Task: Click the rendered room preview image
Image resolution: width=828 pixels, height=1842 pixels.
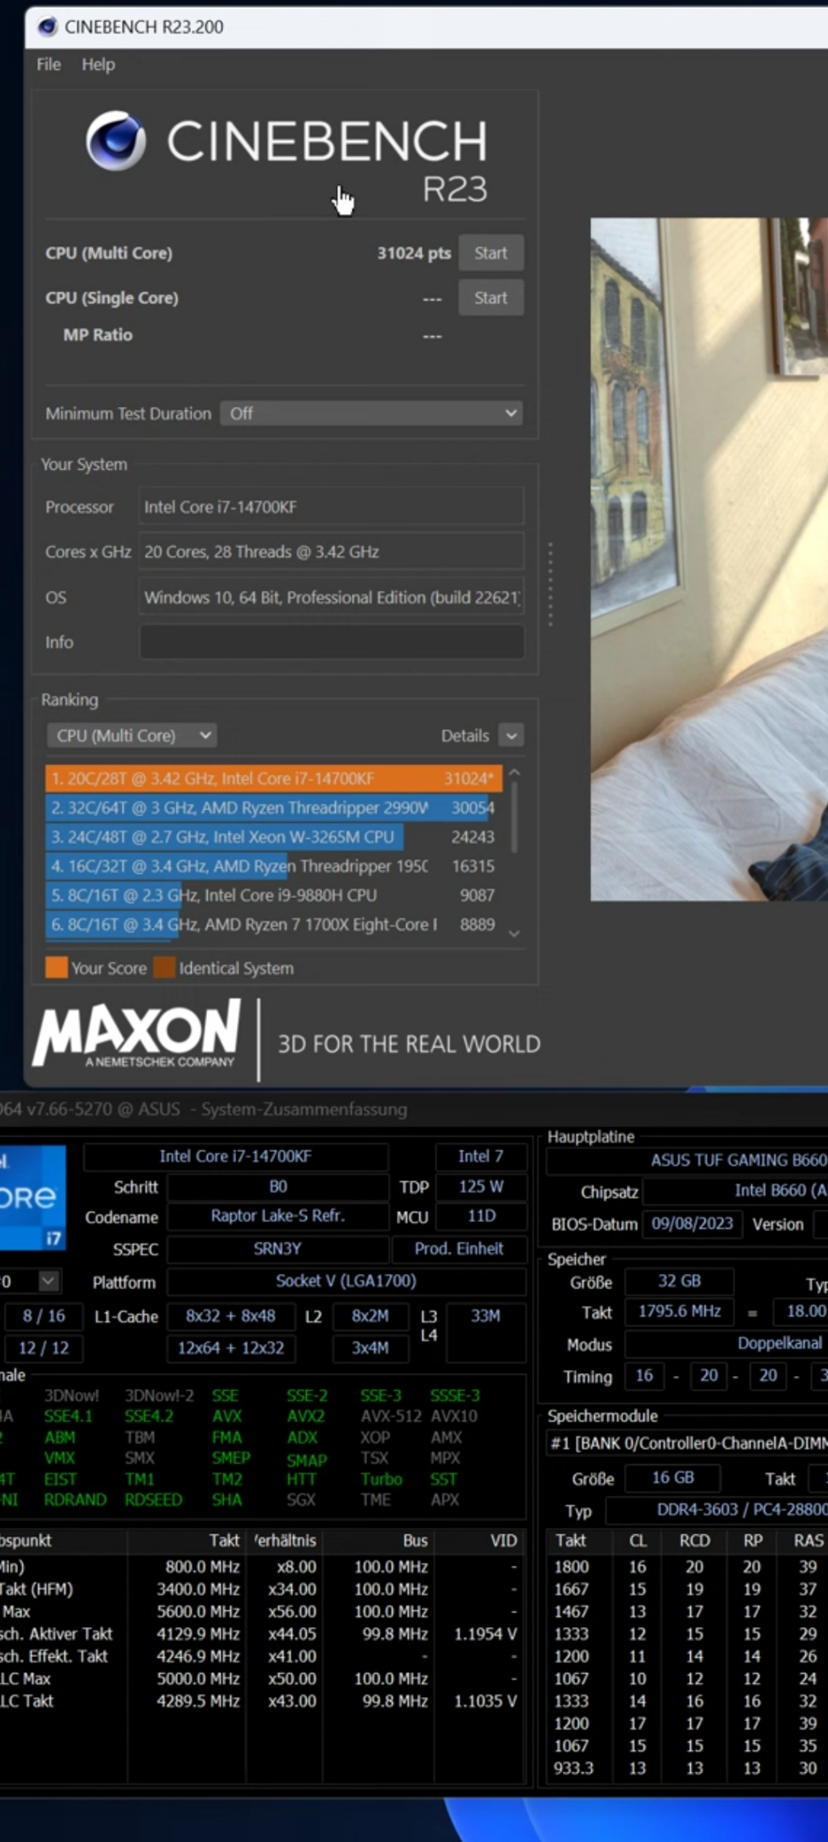Action: click(x=710, y=559)
